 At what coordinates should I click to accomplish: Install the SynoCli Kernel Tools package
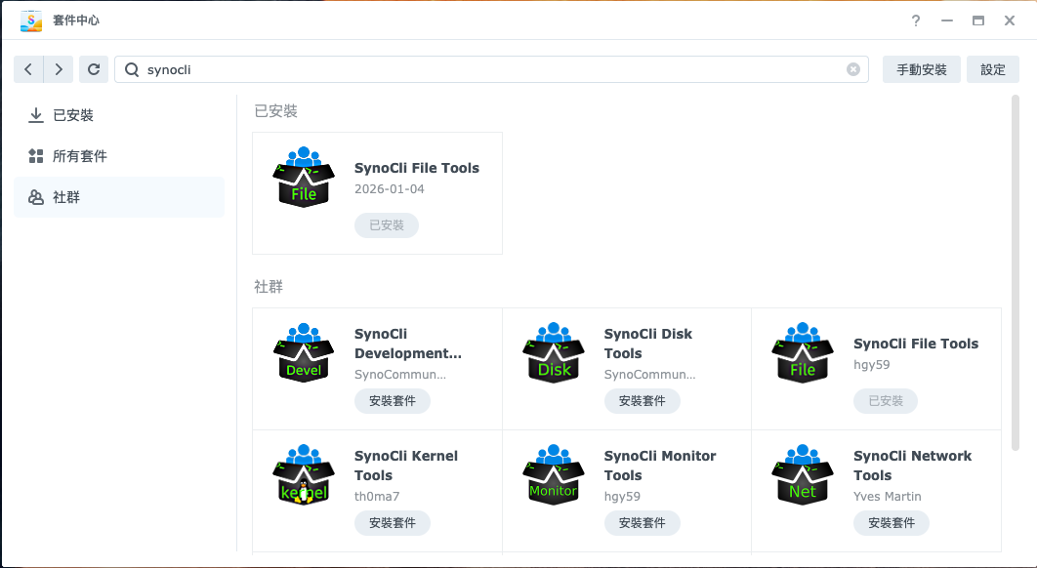tap(392, 522)
